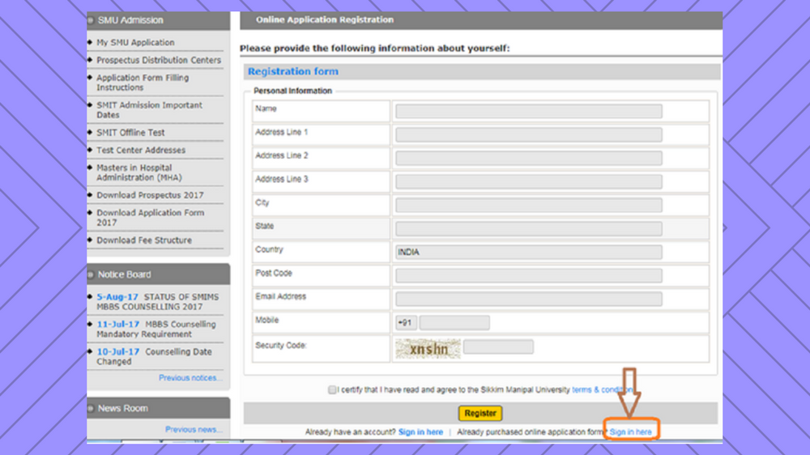Focus the Mobile number field
Viewport: 810px width, 455px height.
pyautogui.click(x=454, y=323)
